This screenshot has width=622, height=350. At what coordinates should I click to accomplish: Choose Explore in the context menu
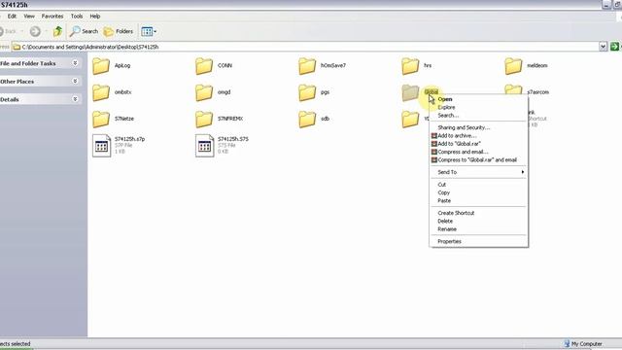(x=478, y=107)
